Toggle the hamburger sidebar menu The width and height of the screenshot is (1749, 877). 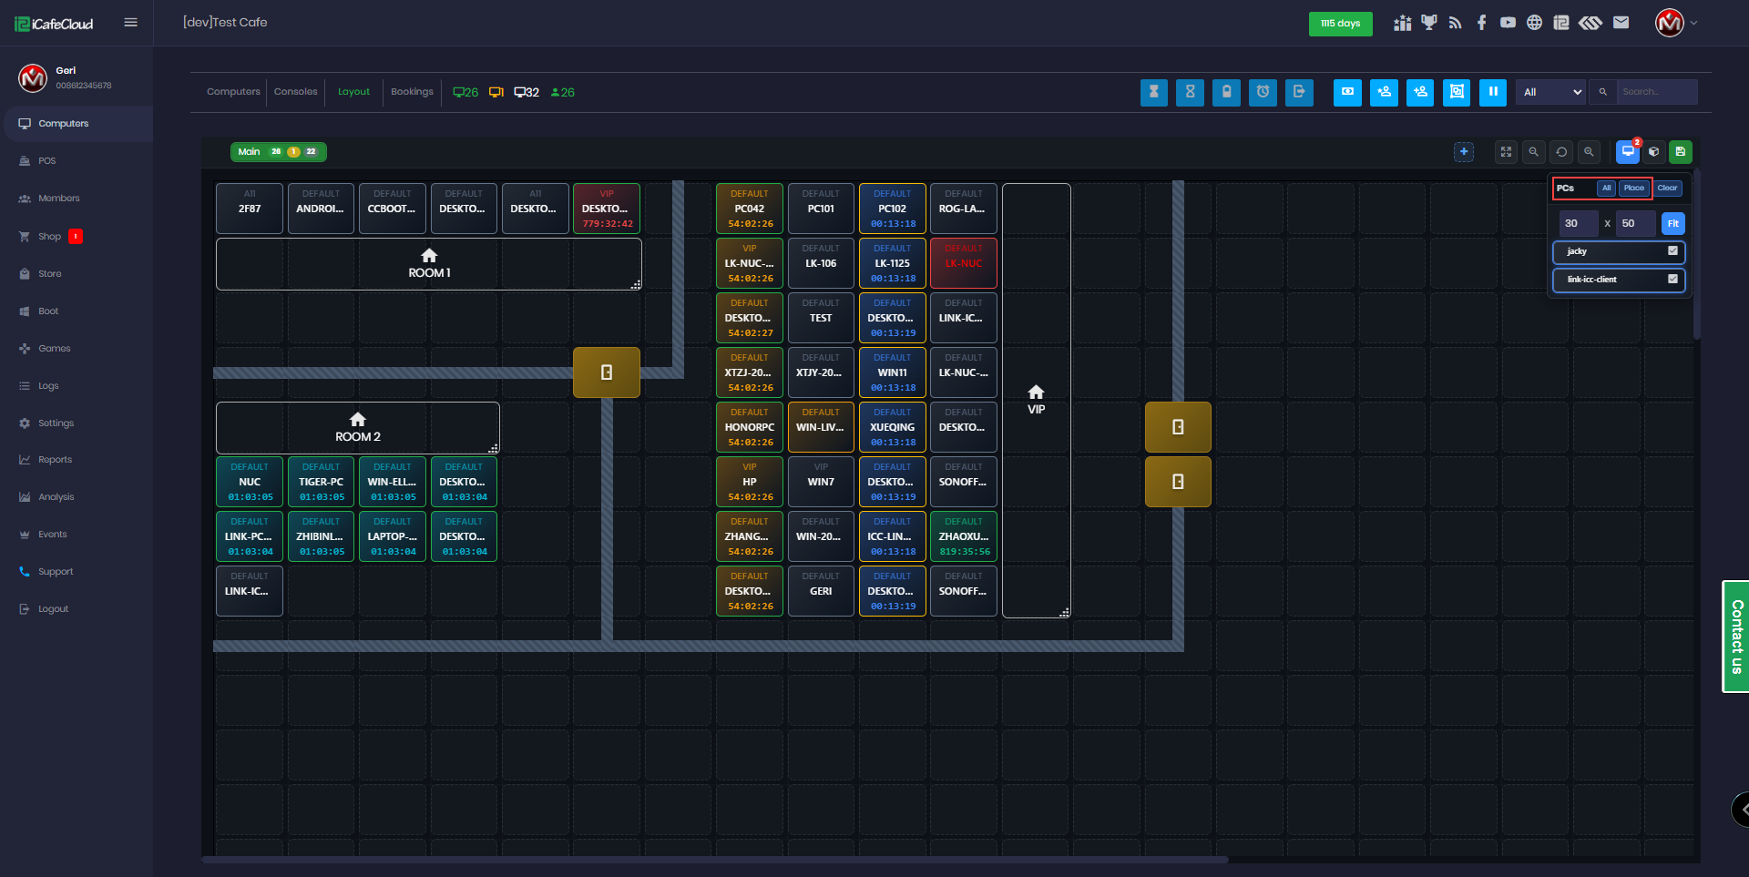[x=130, y=23]
